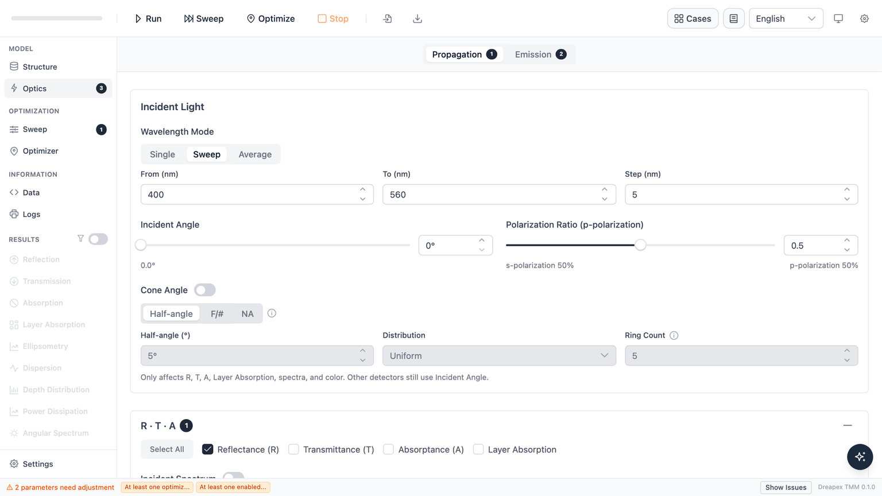Click the import file icon in toolbar
Viewport: 882px width, 496px height.
click(x=388, y=18)
